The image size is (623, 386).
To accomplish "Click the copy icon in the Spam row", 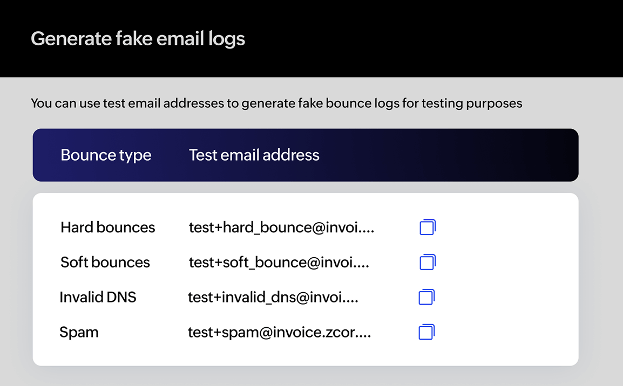I will click(426, 332).
